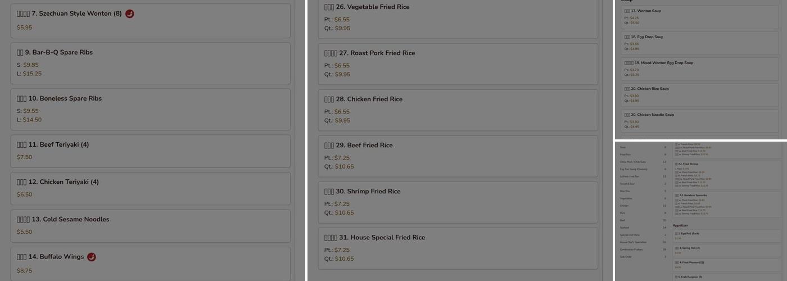Select the Boneless Spare Ribs menu card
This screenshot has width=787, height=281.
pyautogui.click(x=150, y=108)
